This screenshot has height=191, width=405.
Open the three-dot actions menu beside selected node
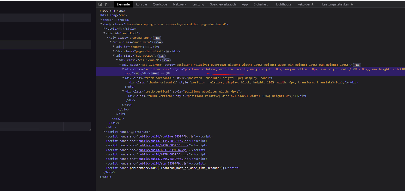point(98,69)
